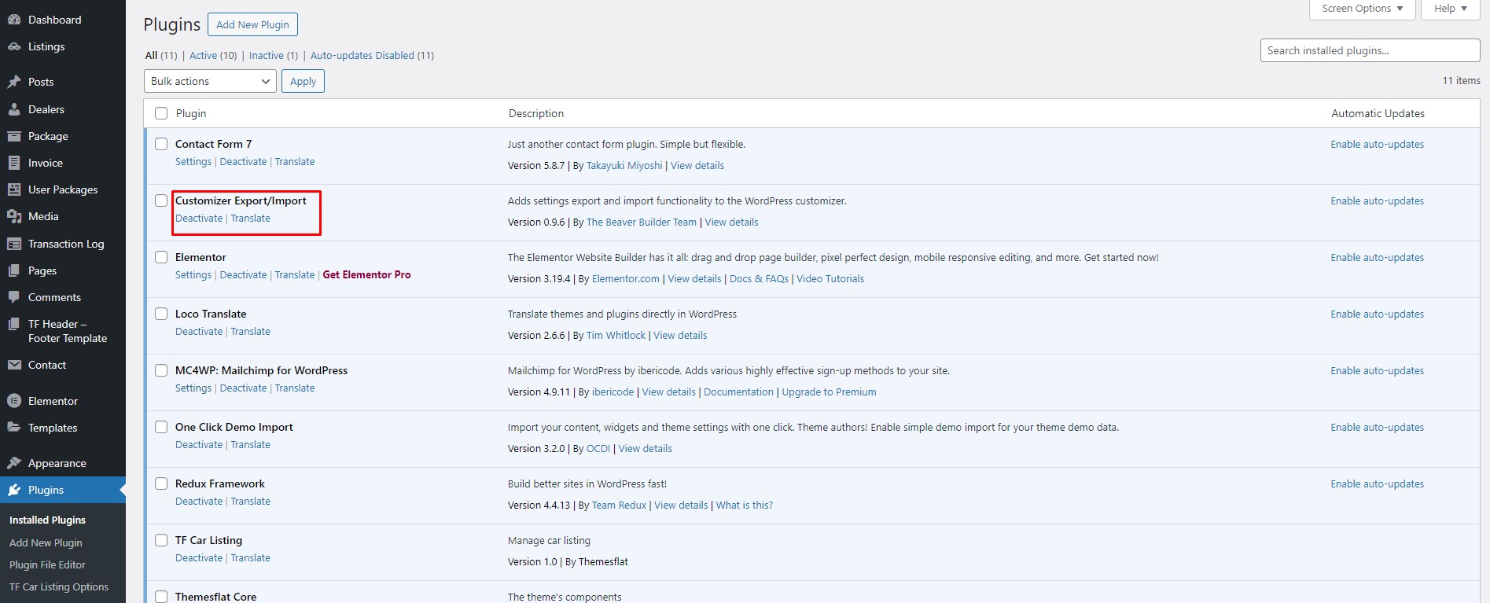Check the MC4WP Mailchimp checkbox

161,370
